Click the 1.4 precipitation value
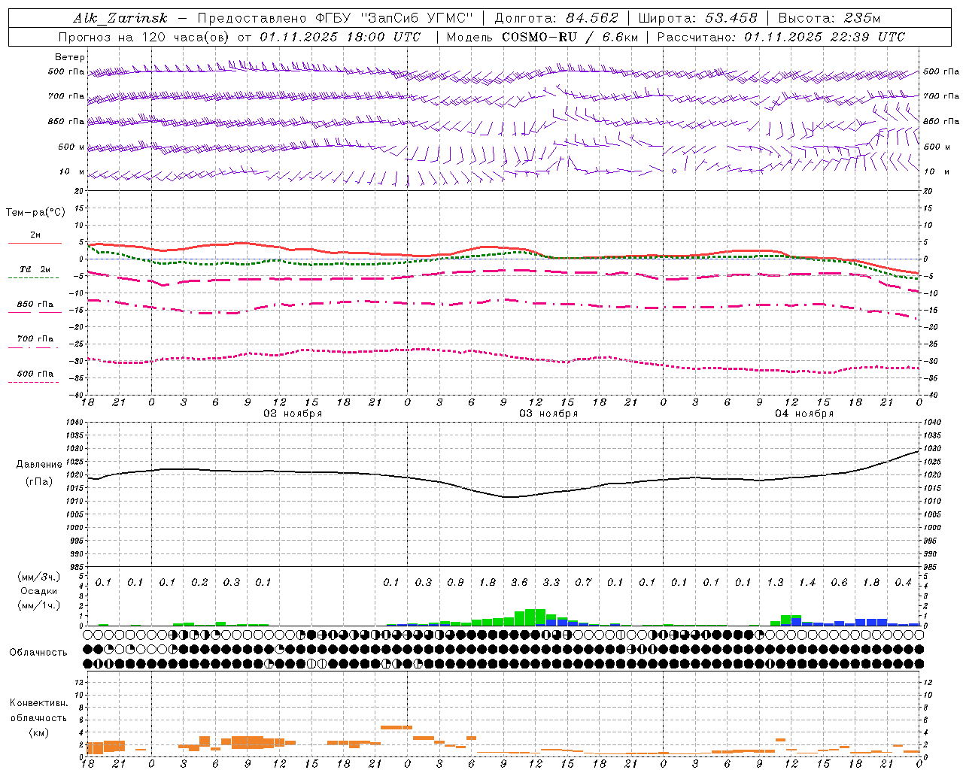The image size is (963, 770). 807,582
